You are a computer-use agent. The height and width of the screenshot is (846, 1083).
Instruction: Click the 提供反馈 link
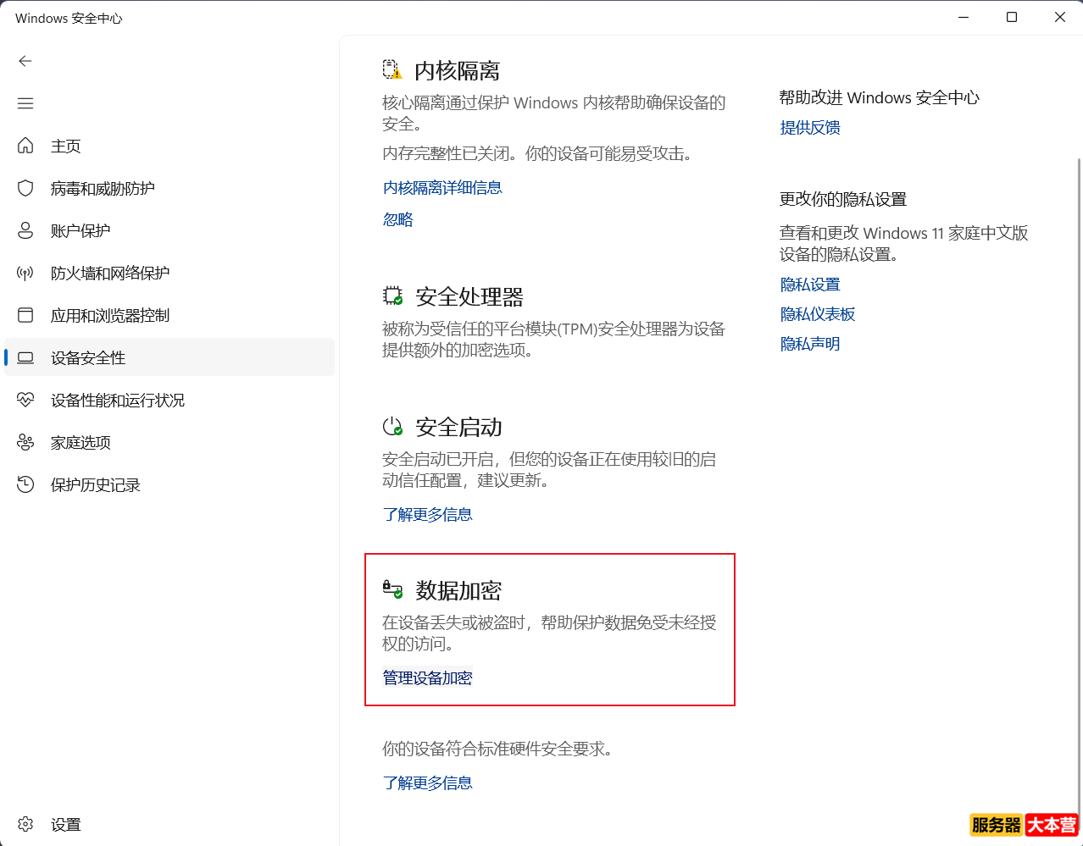[810, 128]
